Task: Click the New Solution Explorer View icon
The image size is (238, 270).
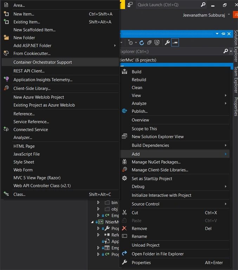Action: pyautogui.click(x=124, y=136)
